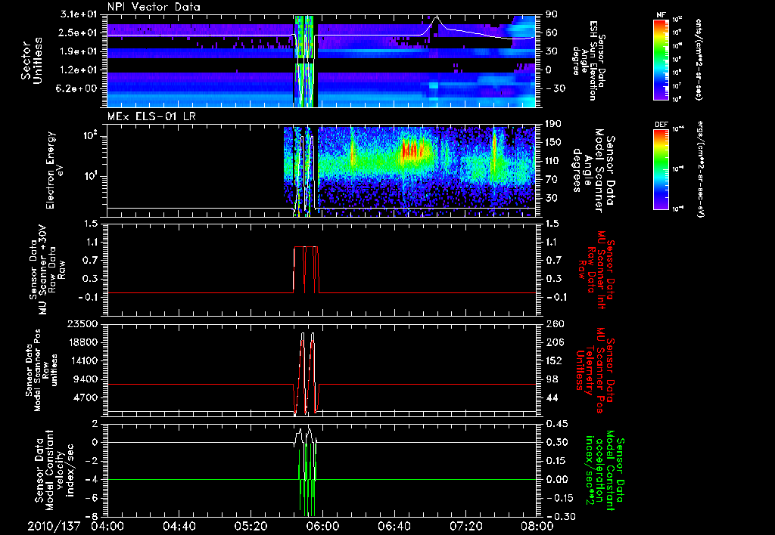This screenshot has height=535, width=775.
Task: Click the "18800" scanner position tick value
Action: coord(83,342)
